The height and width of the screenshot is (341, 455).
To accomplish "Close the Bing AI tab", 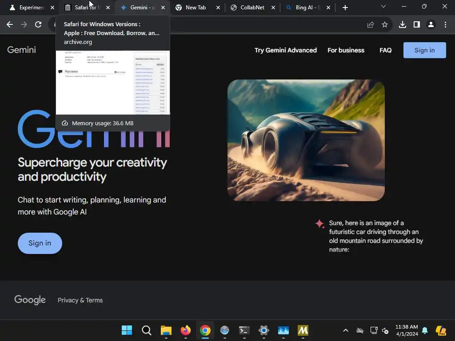I will click(x=328, y=8).
